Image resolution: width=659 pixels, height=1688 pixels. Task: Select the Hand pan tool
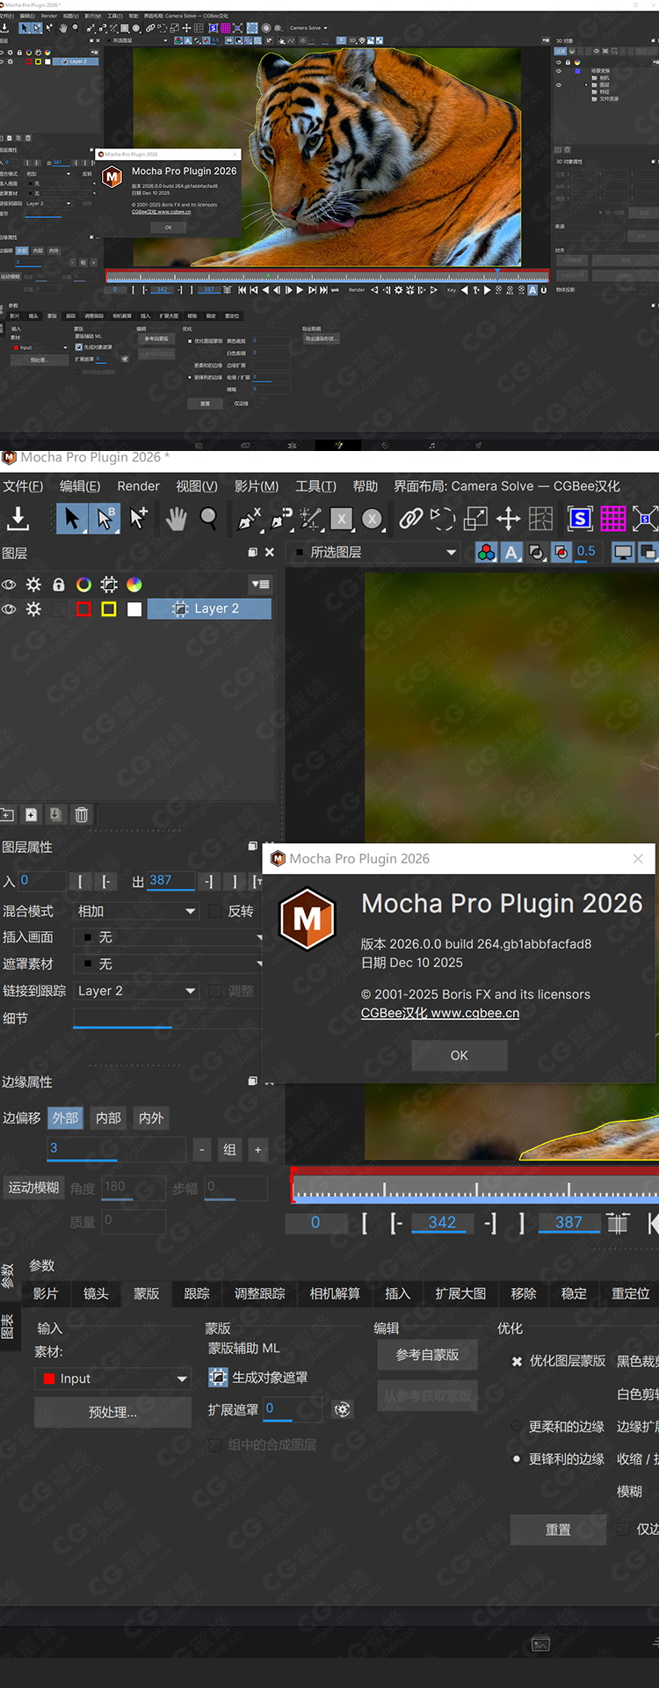click(x=176, y=519)
